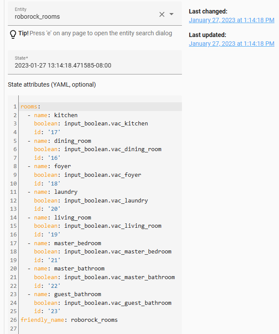Image resolution: width=279 pixels, height=334 pixels.
Task: Click 'input_boolean.vac_laundry' text
Action: pyautogui.click(x=106, y=200)
